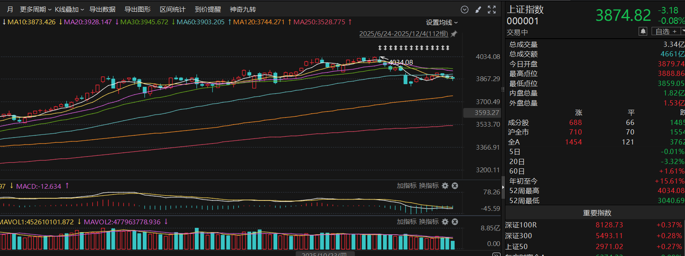Image resolution: width=685 pixels, height=256 pixels.
Task: Click the 重要指数 section header
Action: [597, 213]
